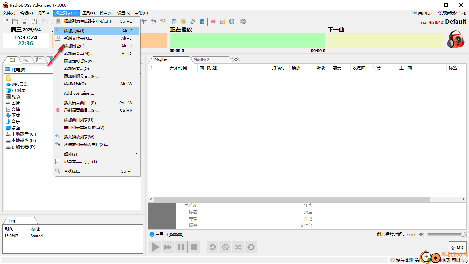Open WPS云盘 in the file tree
The width and height of the screenshot is (469, 264).
click(x=20, y=84)
